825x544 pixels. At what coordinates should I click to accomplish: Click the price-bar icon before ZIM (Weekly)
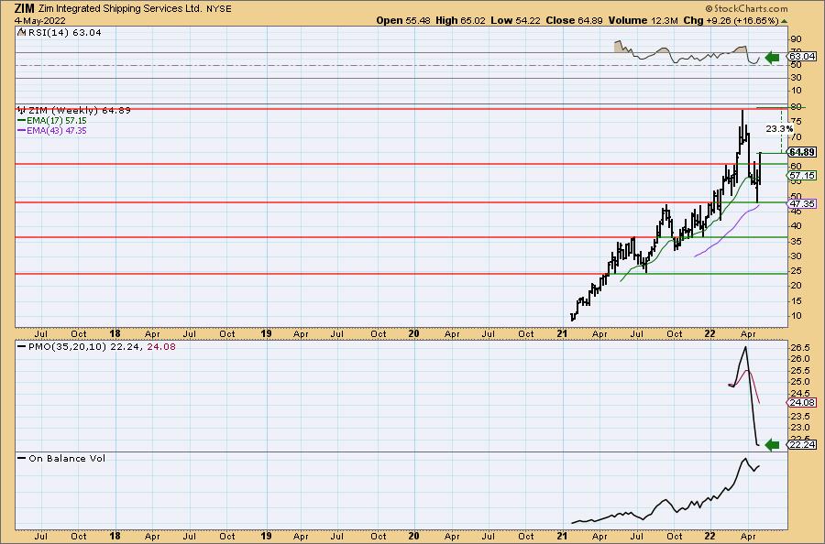22,110
